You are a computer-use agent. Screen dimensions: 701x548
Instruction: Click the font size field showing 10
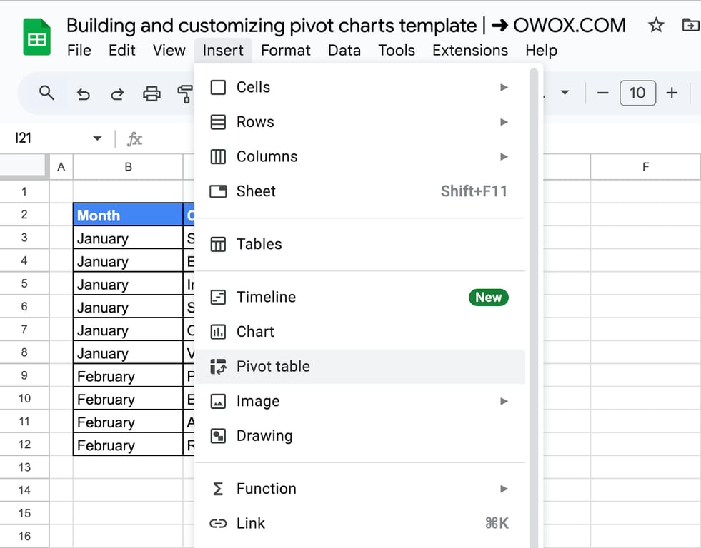(637, 93)
